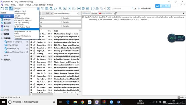Open the Title search field dropdown
The width and height of the screenshot is (186, 105).
pos(60,26)
